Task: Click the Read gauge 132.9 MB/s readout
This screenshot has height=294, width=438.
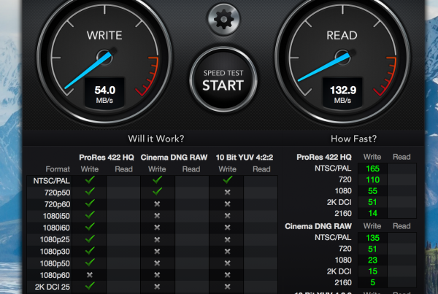Action: (x=343, y=93)
